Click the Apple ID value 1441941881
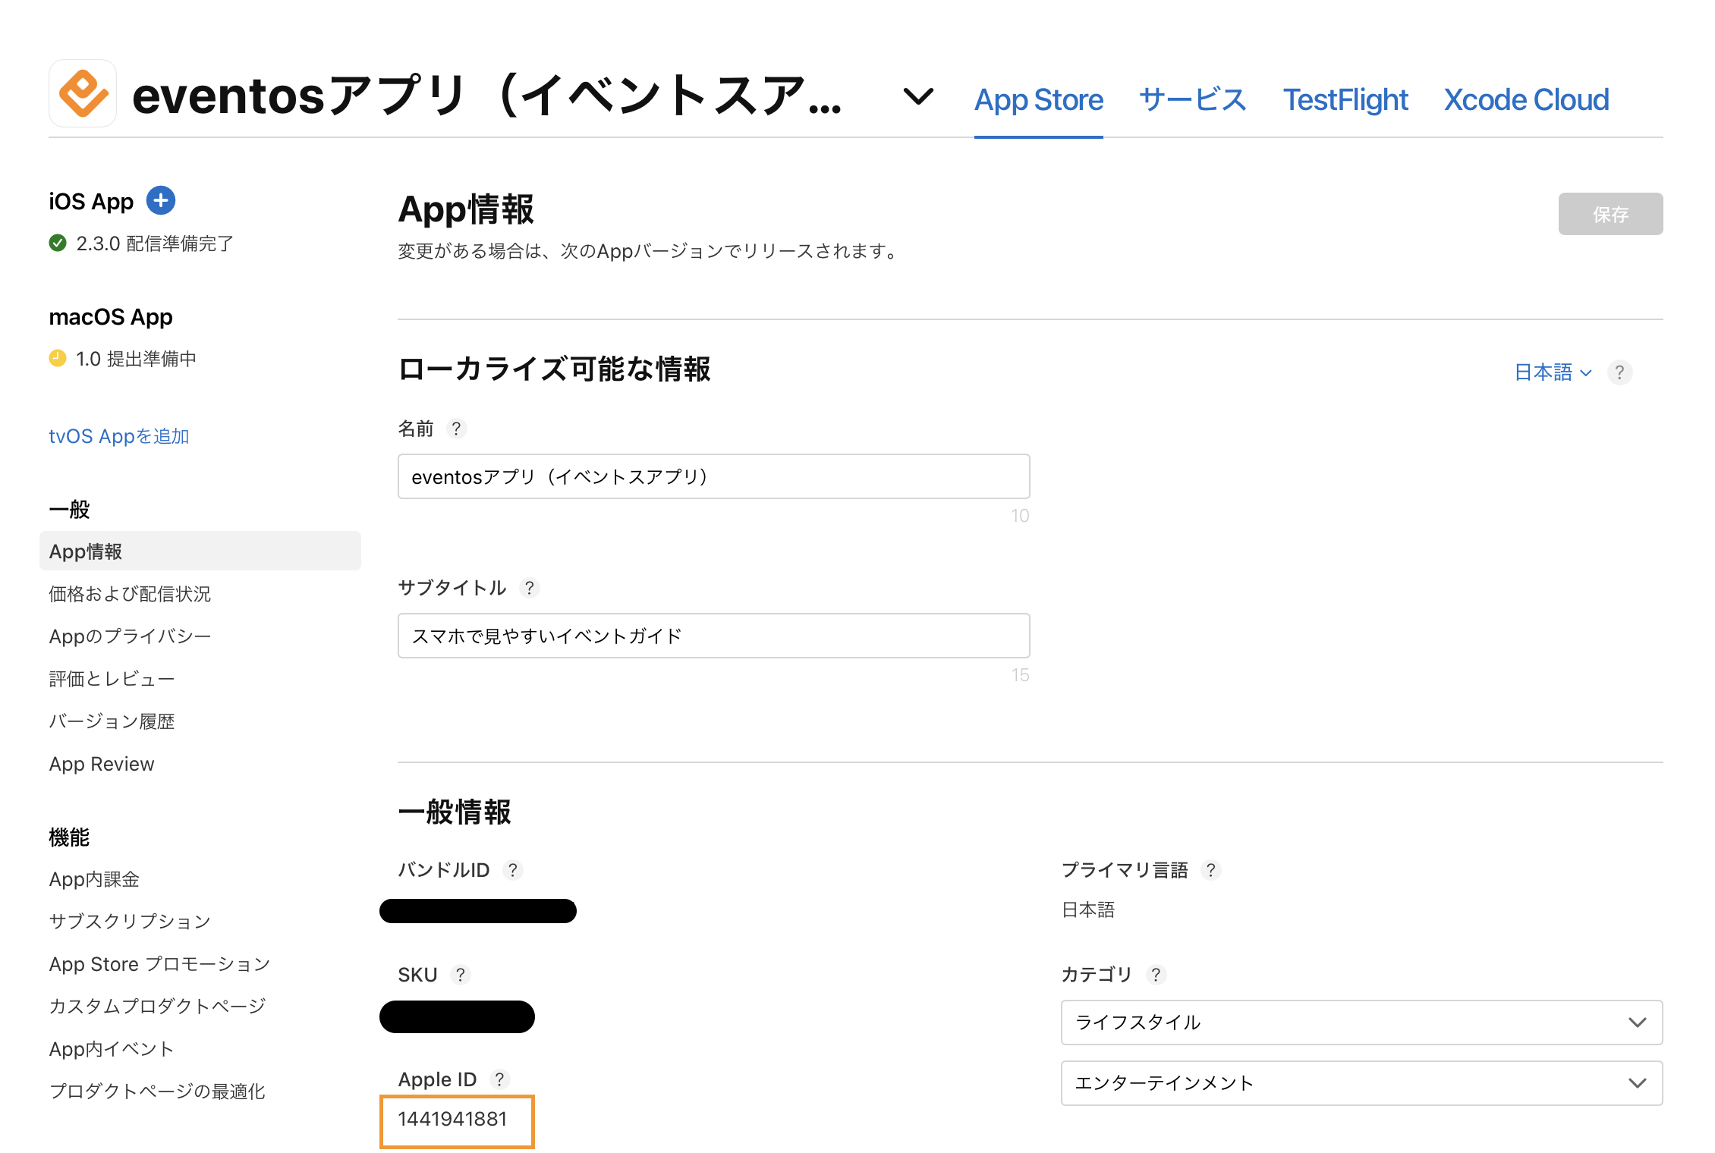The image size is (1715, 1153). coord(452,1119)
